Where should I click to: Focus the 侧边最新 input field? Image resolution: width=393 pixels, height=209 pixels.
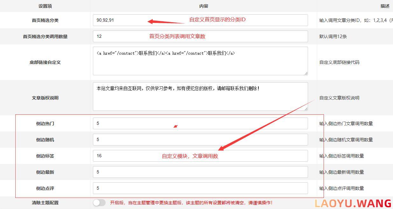click(x=200, y=172)
